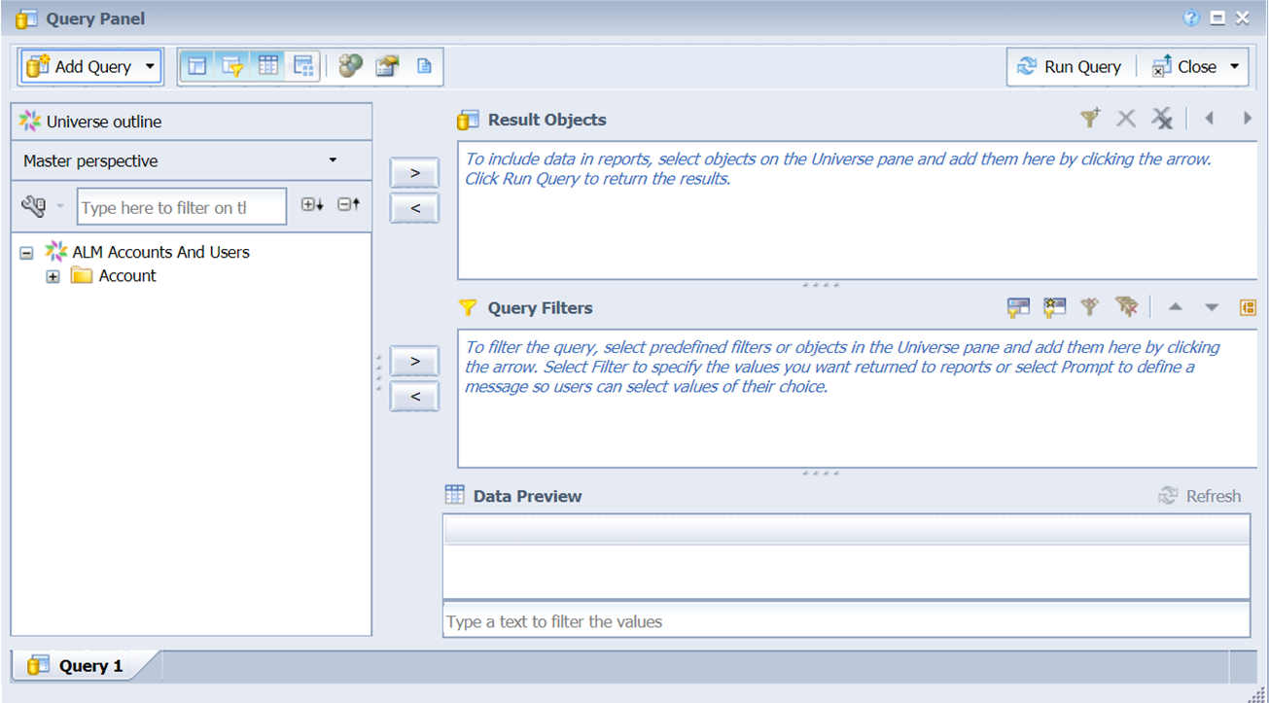1269x703 pixels.
Task: Collapse the ALM Accounts And Users node
Action: 27,252
